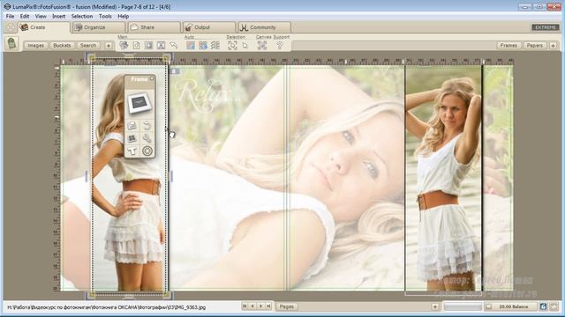Screen dimensions: 565x317
Task: Go to the first page
Action: tap(245, 306)
